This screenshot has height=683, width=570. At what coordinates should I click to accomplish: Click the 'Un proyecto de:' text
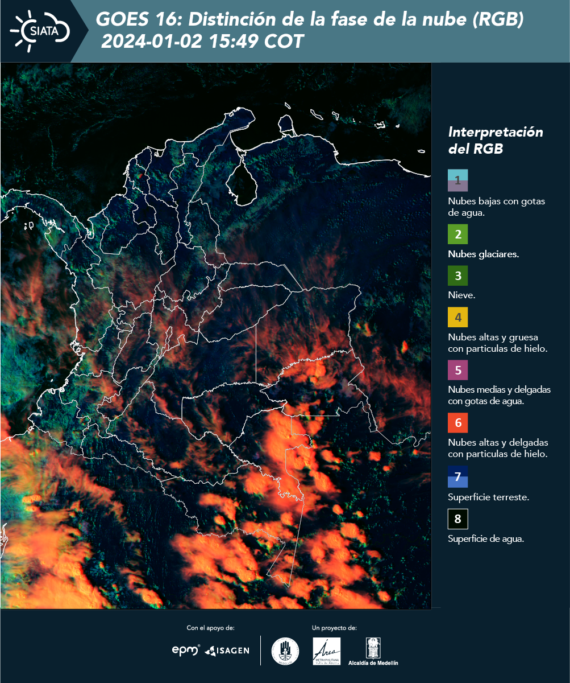point(334,628)
